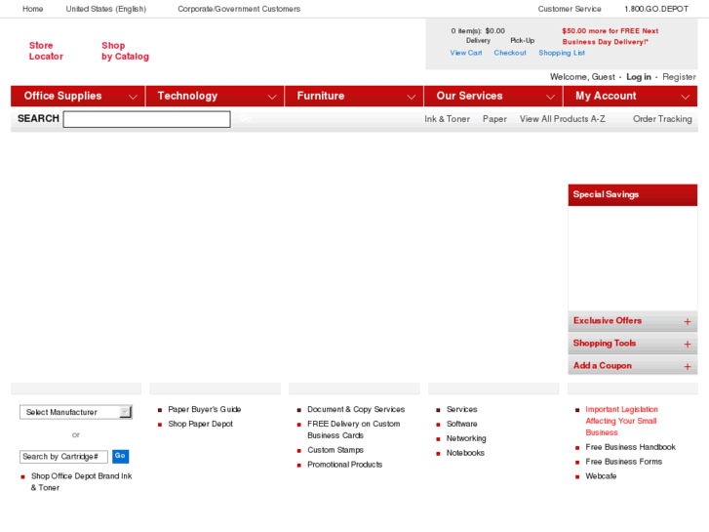Click the Log in link

point(639,77)
